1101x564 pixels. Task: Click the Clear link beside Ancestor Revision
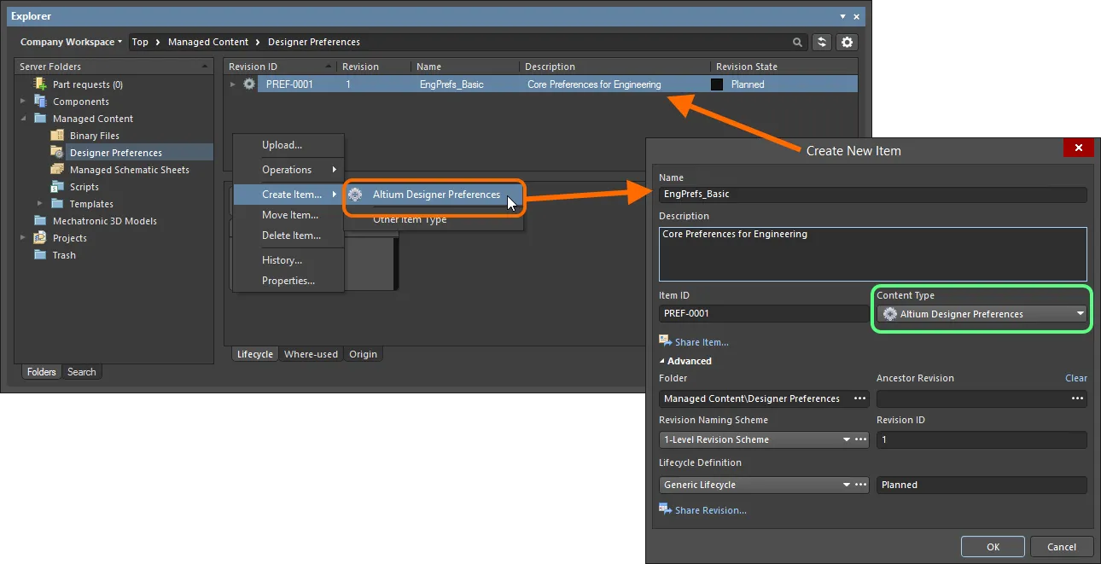click(x=1076, y=378)
